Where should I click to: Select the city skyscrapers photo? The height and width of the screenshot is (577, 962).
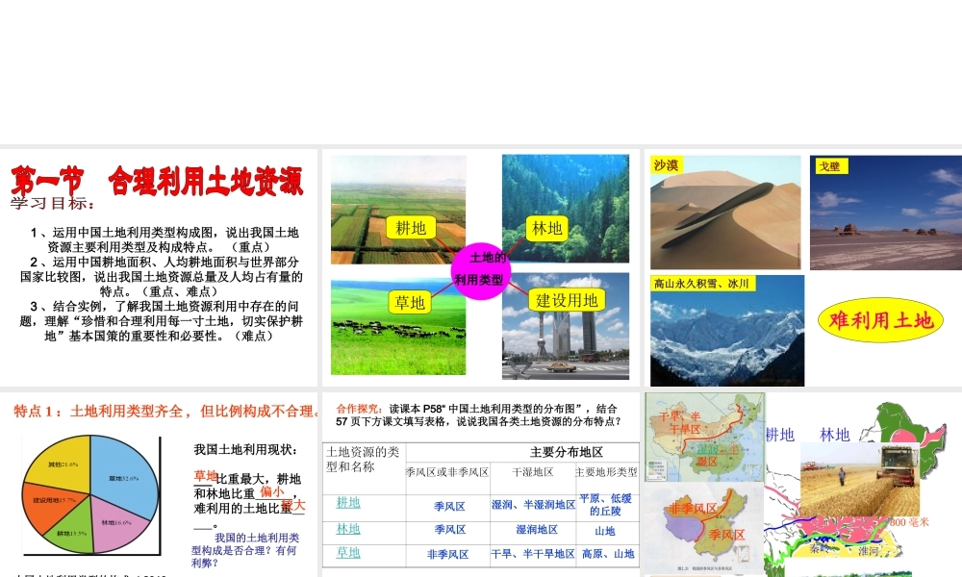tap(566, 326)
